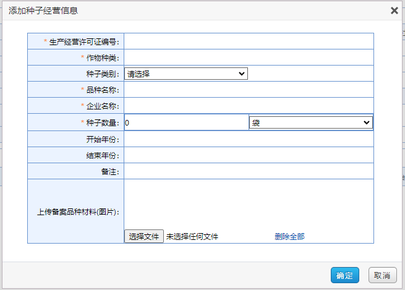Click the 种子数量 number field showing 0
The width and height of the screenshot is (405, 290).
tap(185, 123)
